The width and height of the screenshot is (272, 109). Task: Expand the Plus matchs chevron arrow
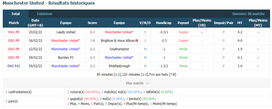[x=148, y=83]
